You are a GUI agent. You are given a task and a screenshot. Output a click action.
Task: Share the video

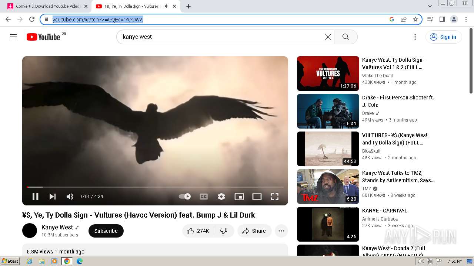coord(254,231)
